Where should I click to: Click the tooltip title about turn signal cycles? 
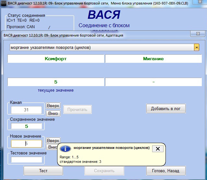(112, 148)
